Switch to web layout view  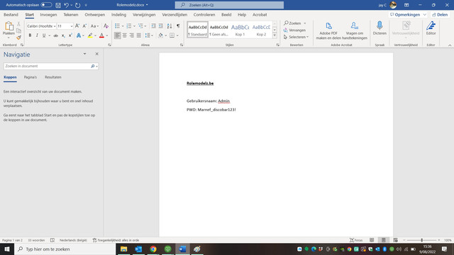tap(396, 240)
